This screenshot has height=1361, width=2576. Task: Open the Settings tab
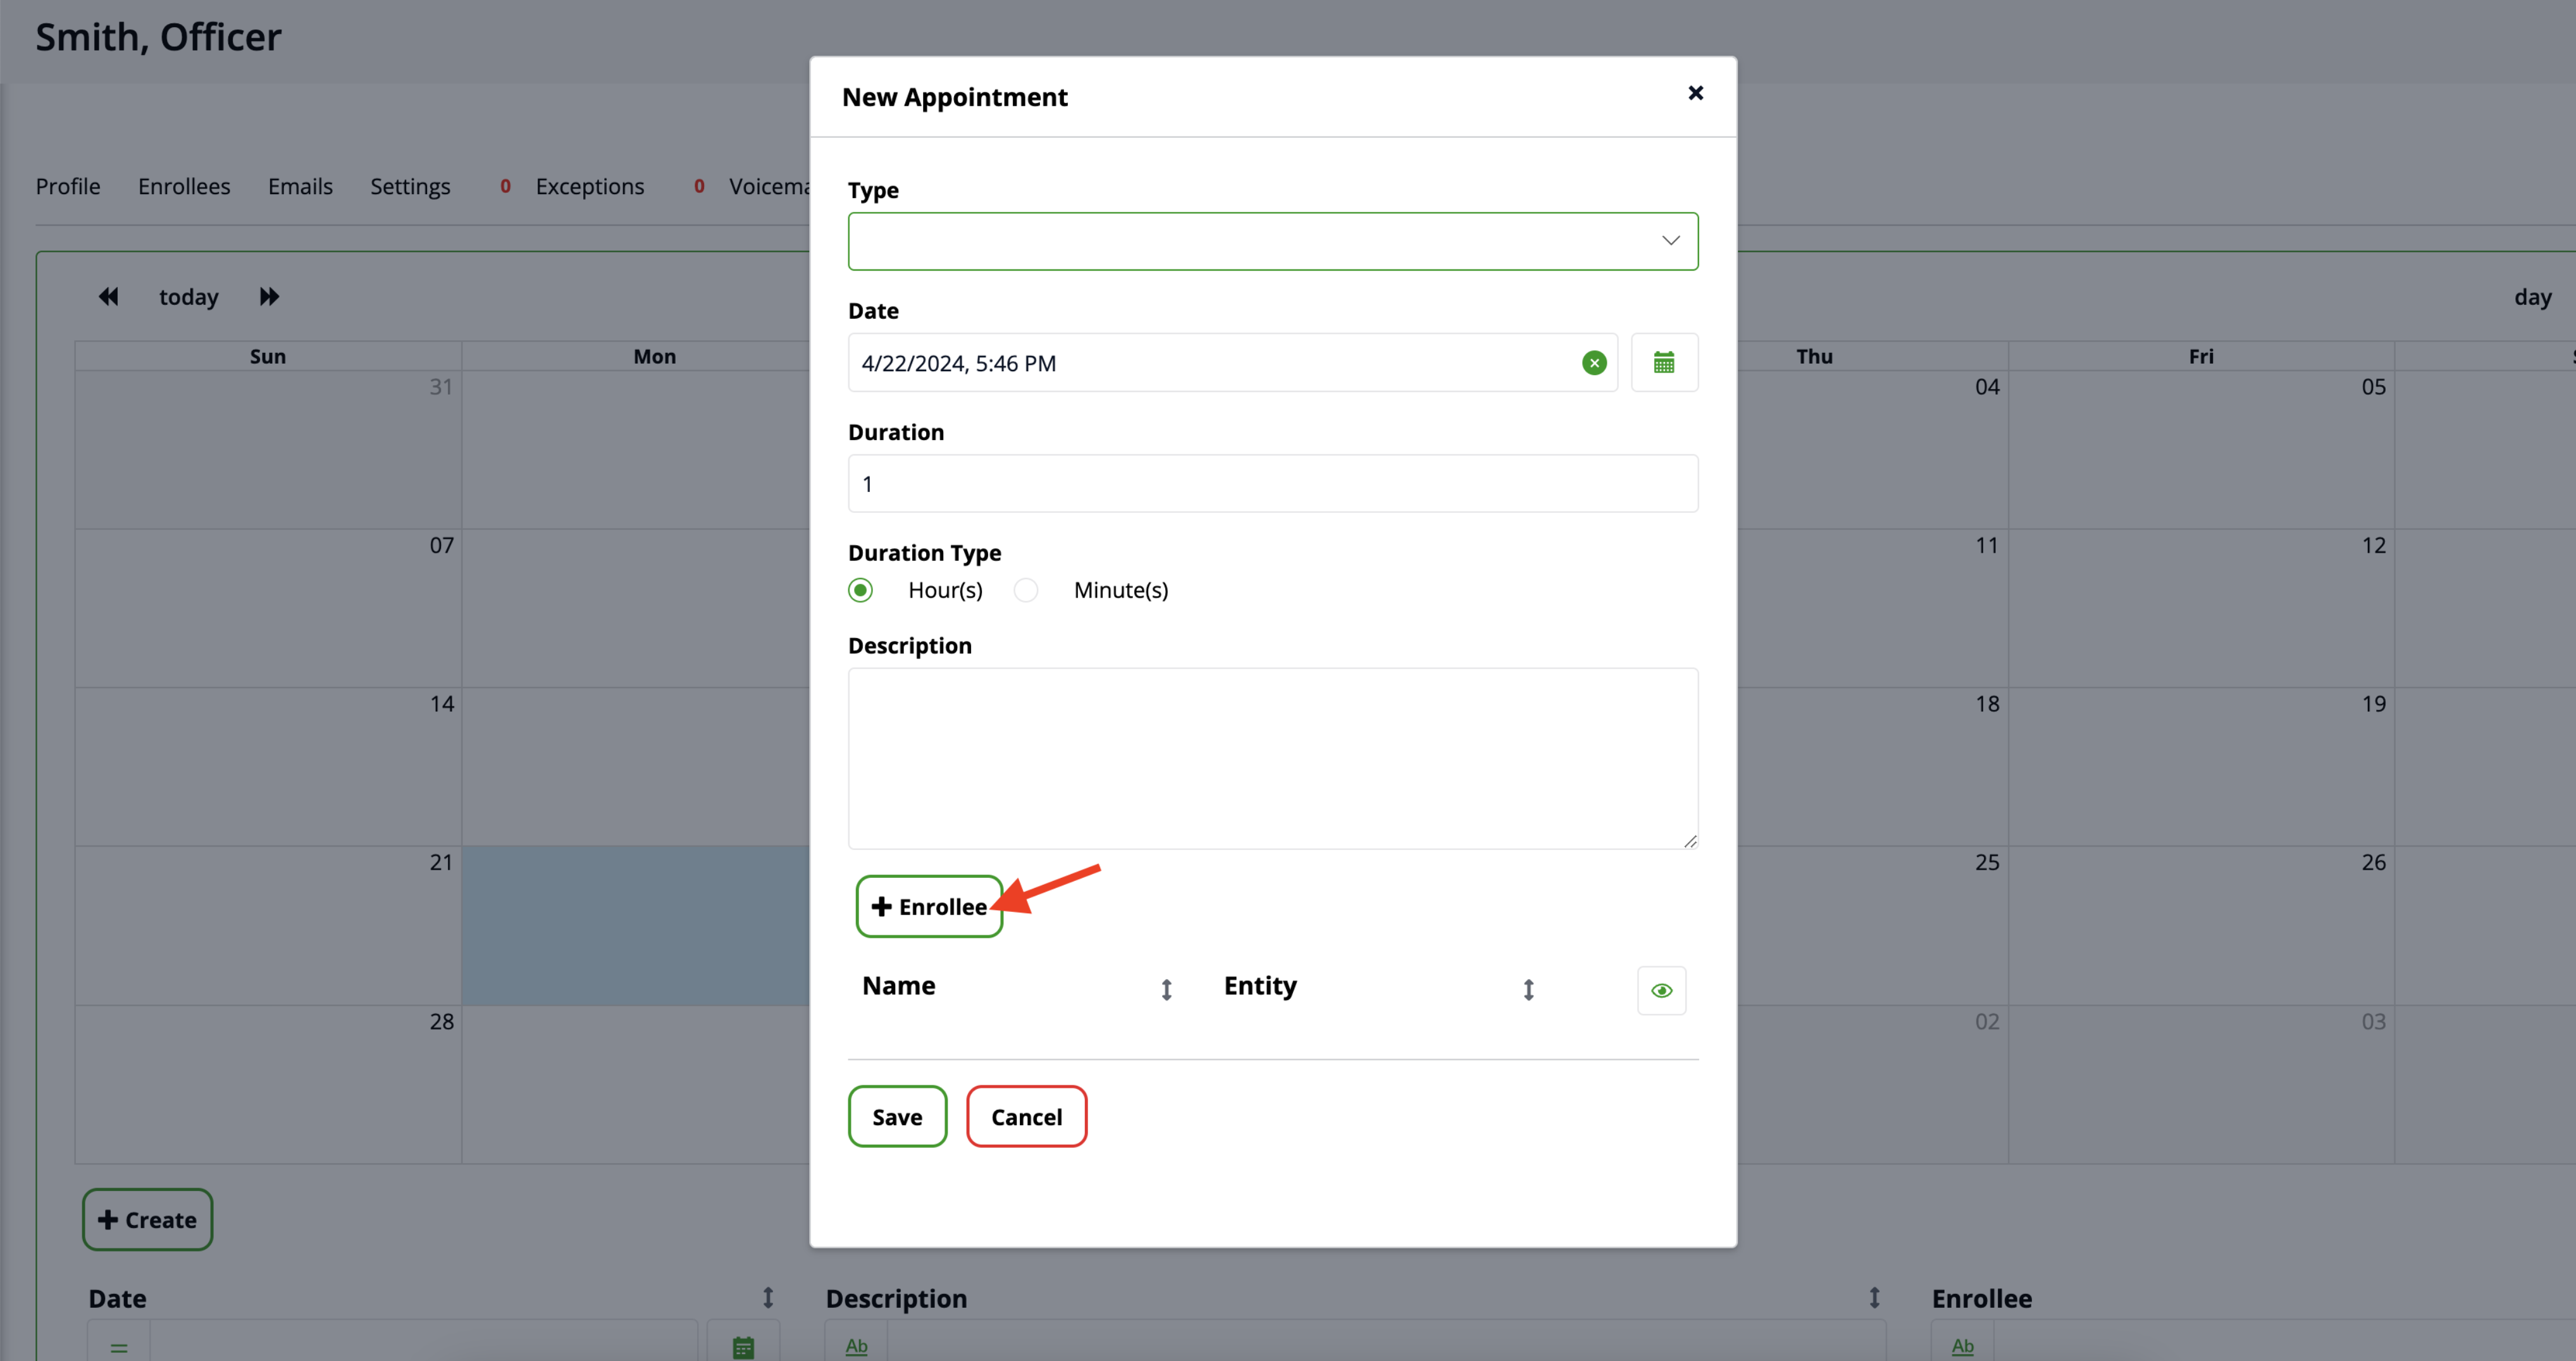[x=410, y=186]
